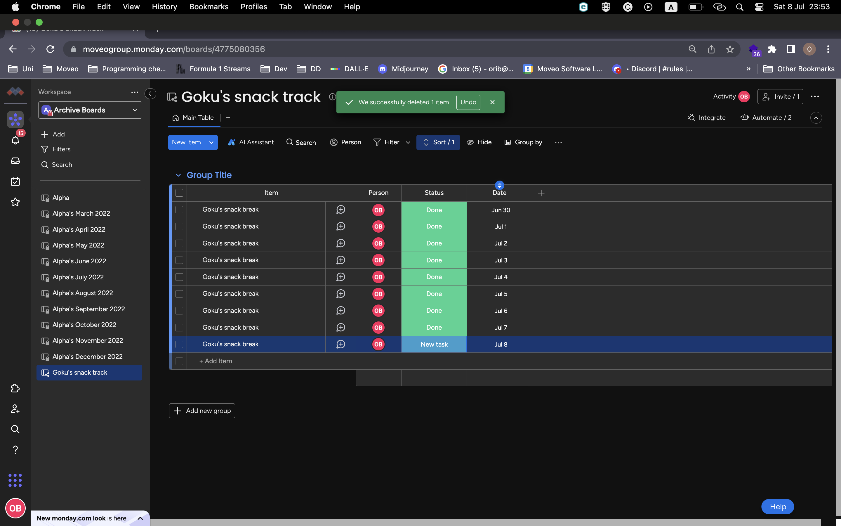
Task: Open the notifications bell in sidebar
Action: click(x=15, y=140)
